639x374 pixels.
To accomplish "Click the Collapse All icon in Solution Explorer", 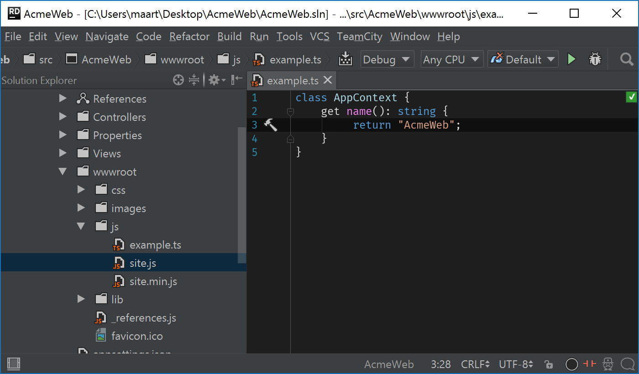I will pos(194,80).
